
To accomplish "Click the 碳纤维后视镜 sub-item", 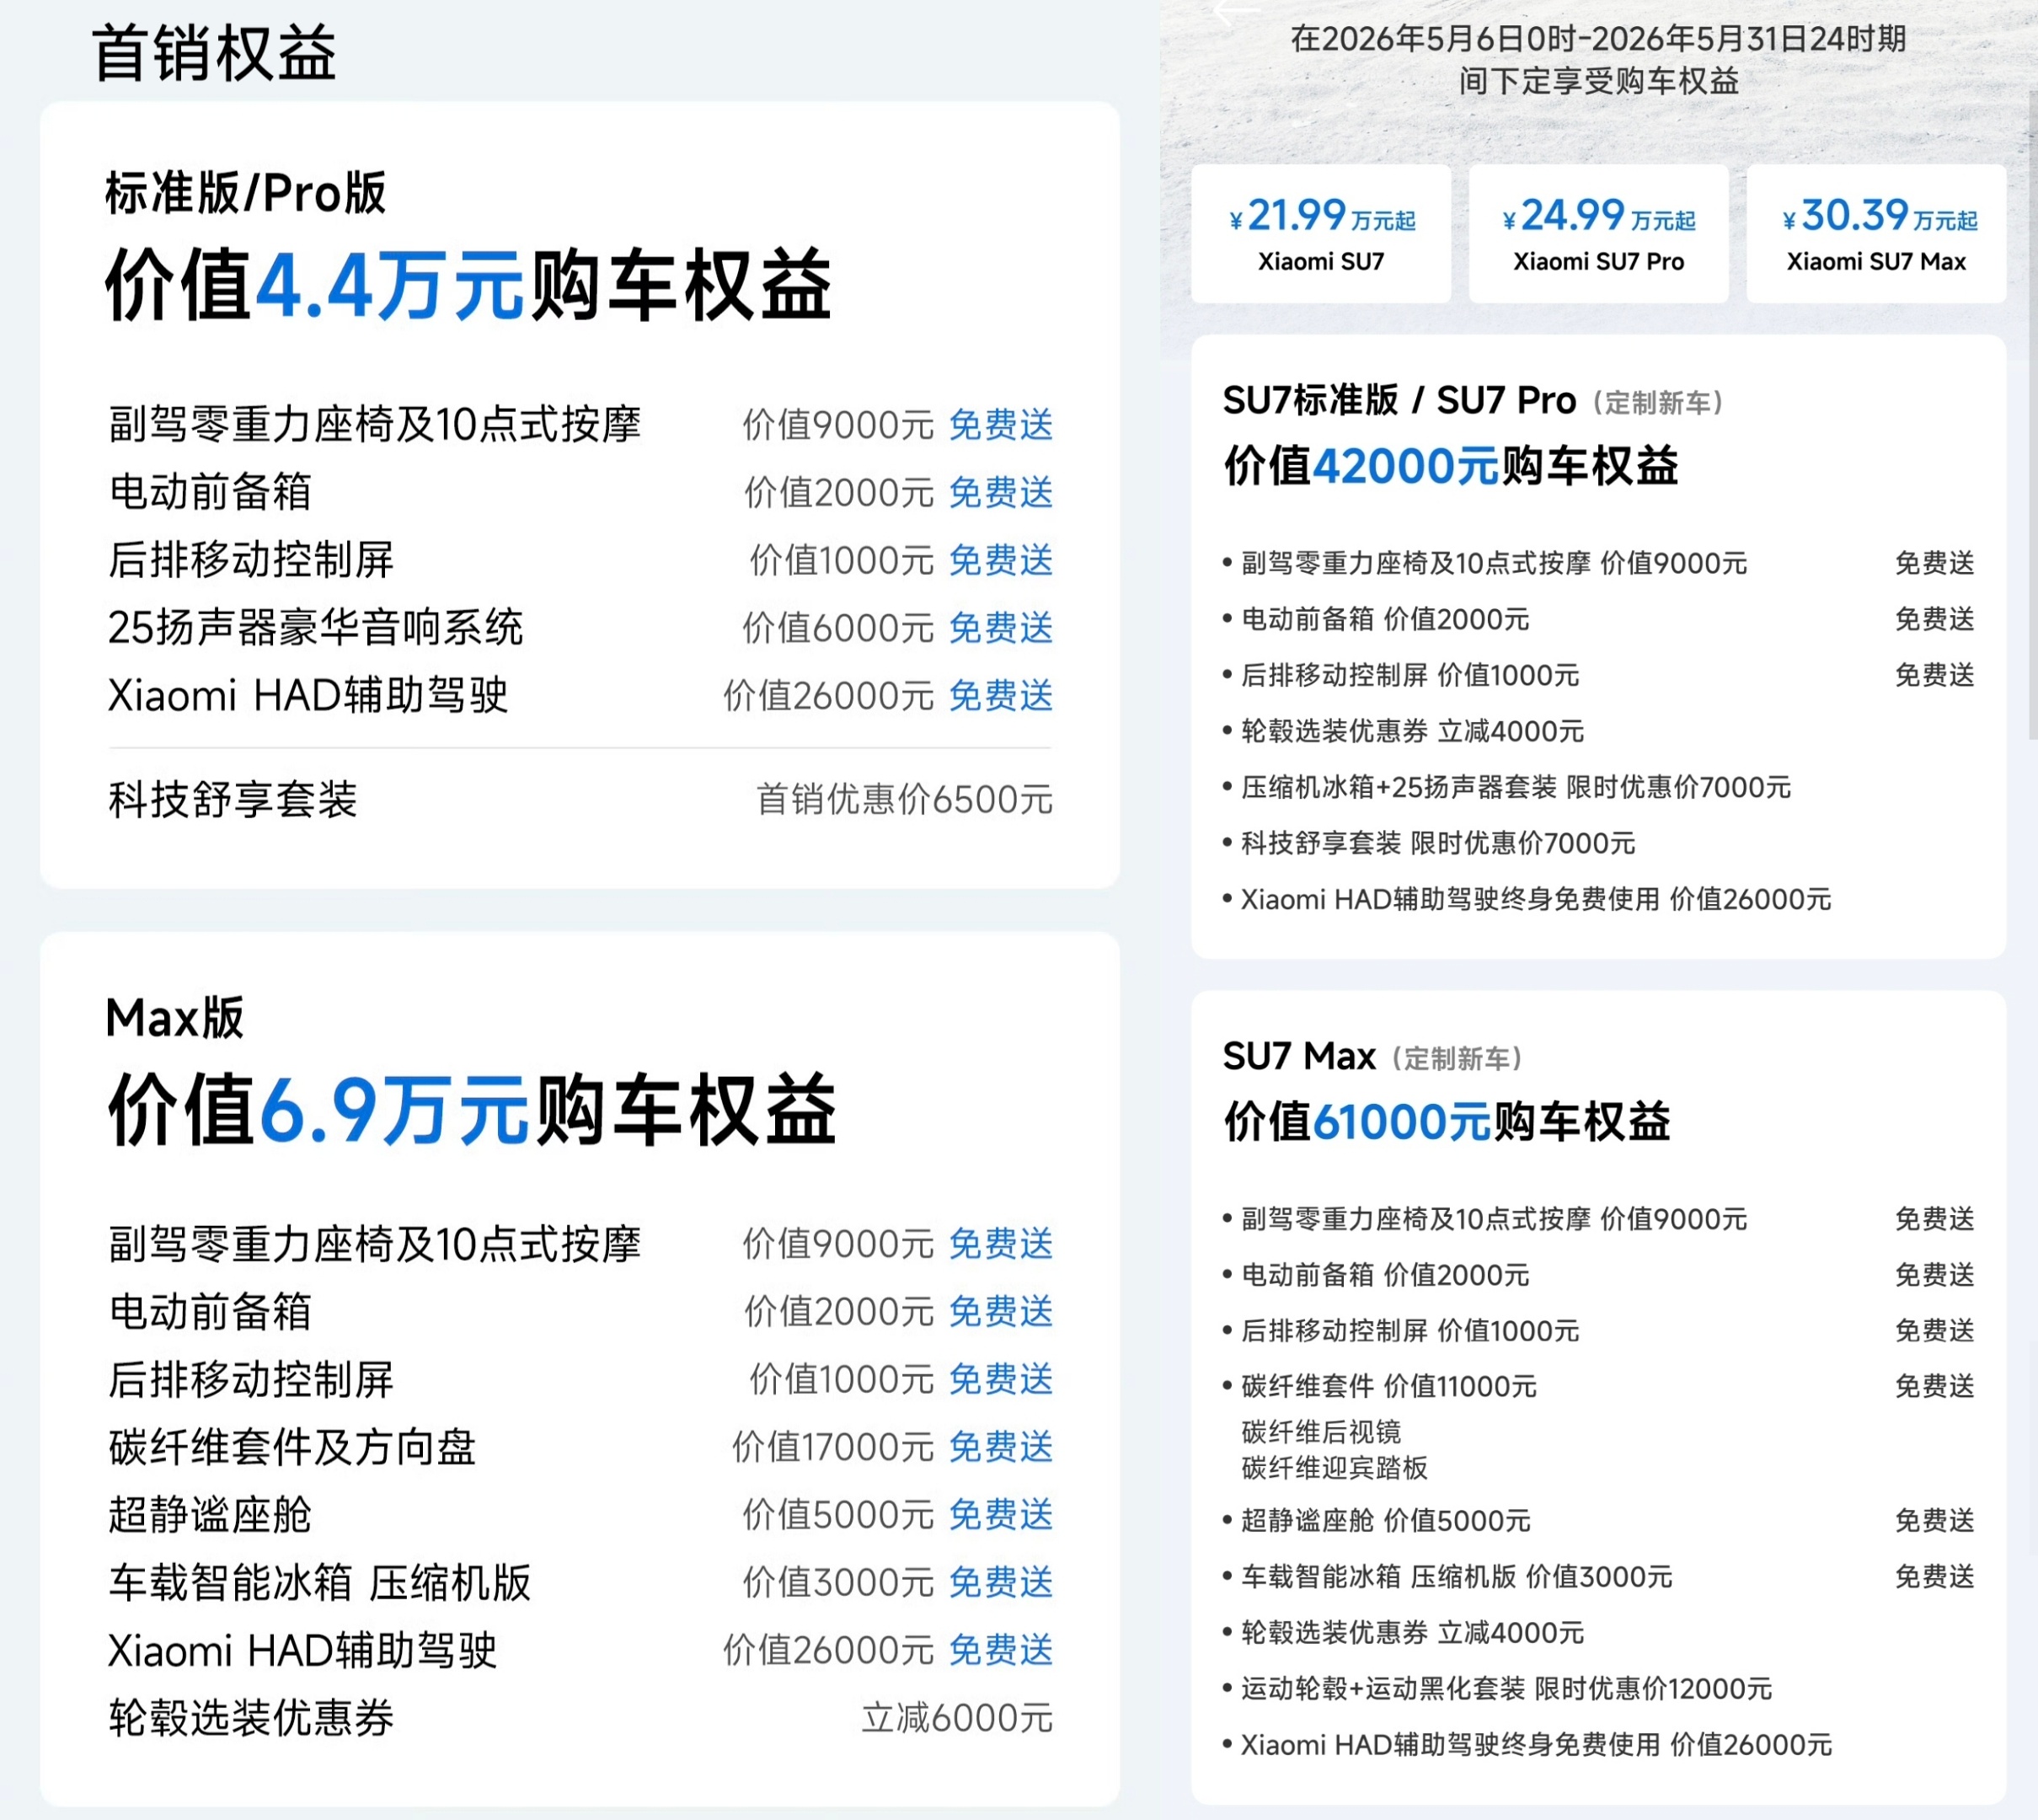I will [1321, 1432].
